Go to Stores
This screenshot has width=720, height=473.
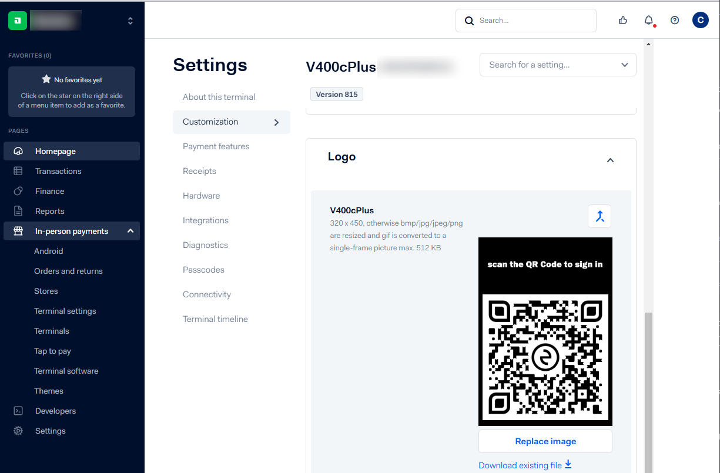click(x=46, y=291)
